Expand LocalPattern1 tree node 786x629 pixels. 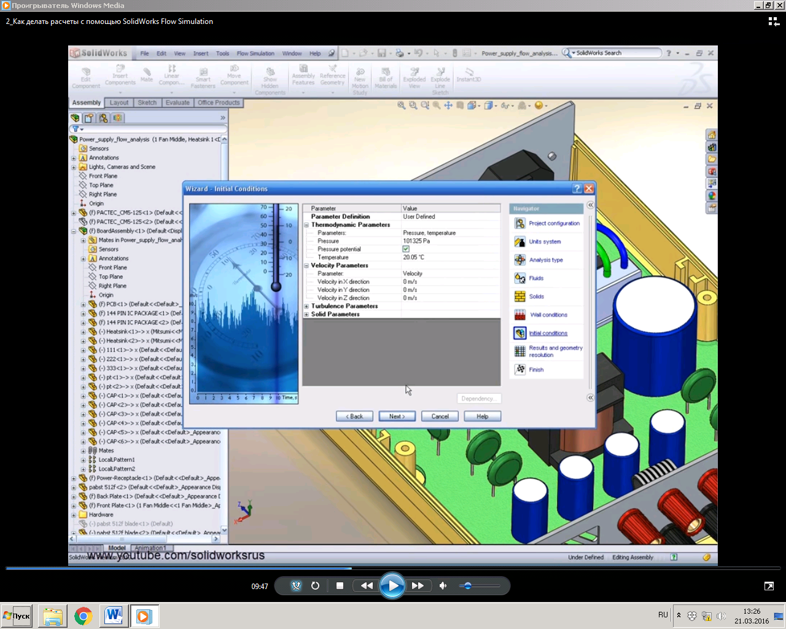coord(84,459)
